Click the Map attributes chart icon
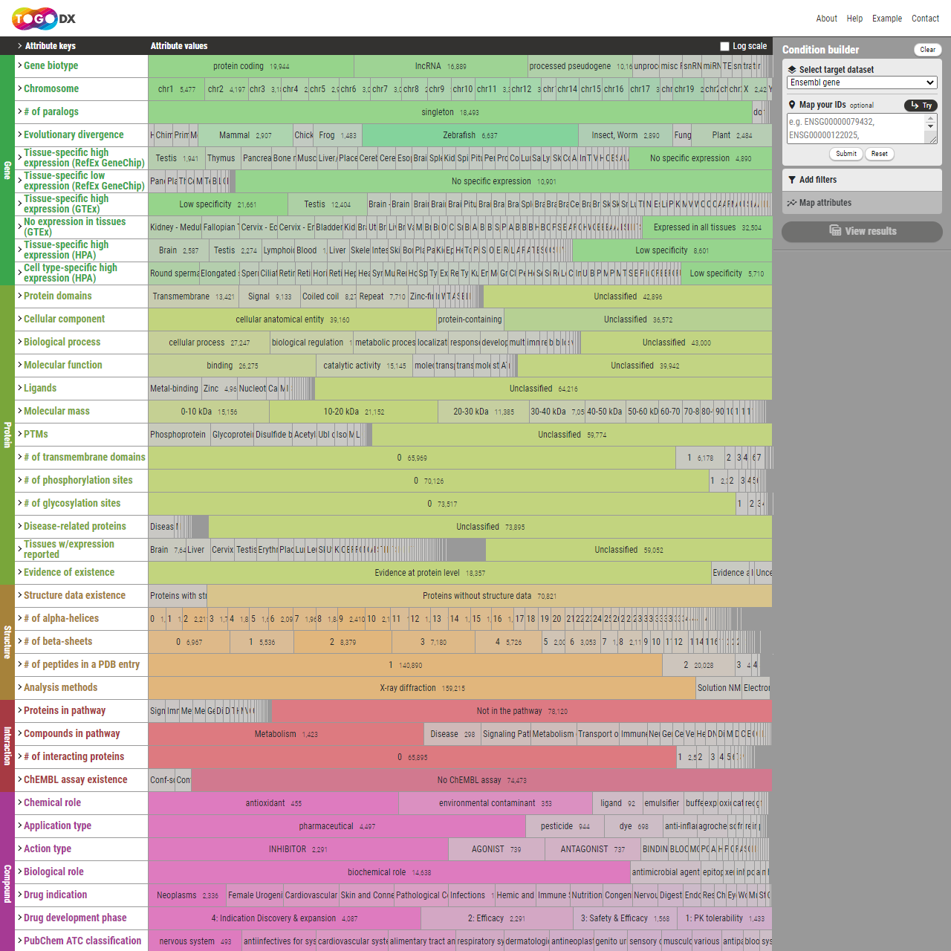 click(x=792, y=203)
